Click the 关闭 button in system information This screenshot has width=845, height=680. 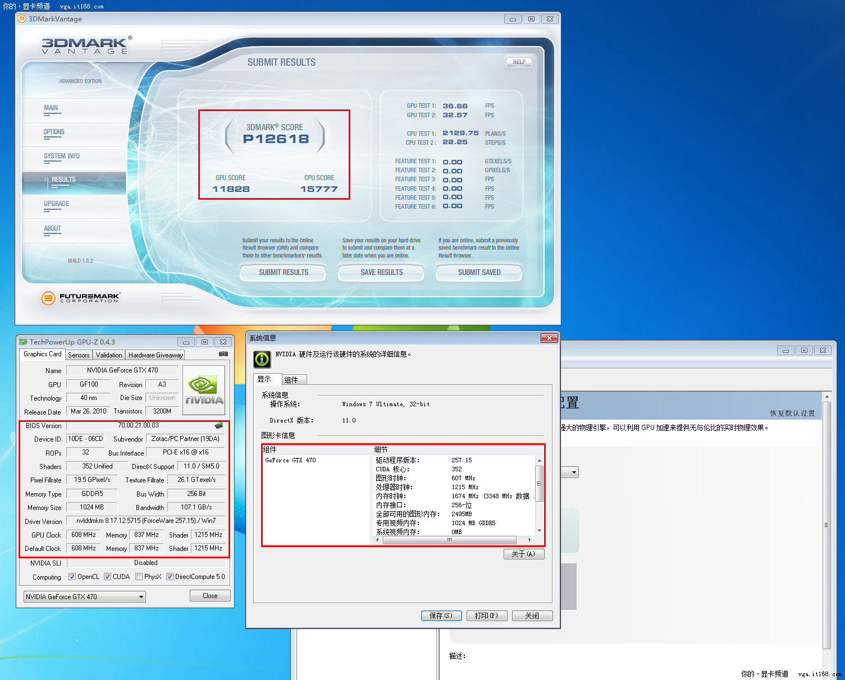click(532, 615)
